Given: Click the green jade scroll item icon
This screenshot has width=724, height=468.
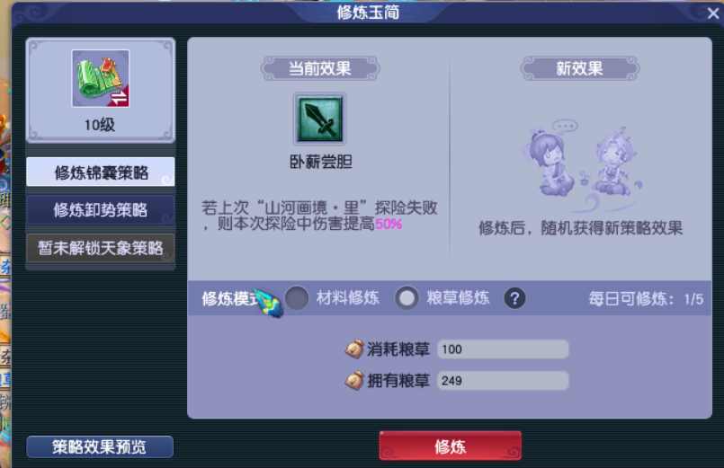Looking at the screenshot, I should [x=101, y=78].
